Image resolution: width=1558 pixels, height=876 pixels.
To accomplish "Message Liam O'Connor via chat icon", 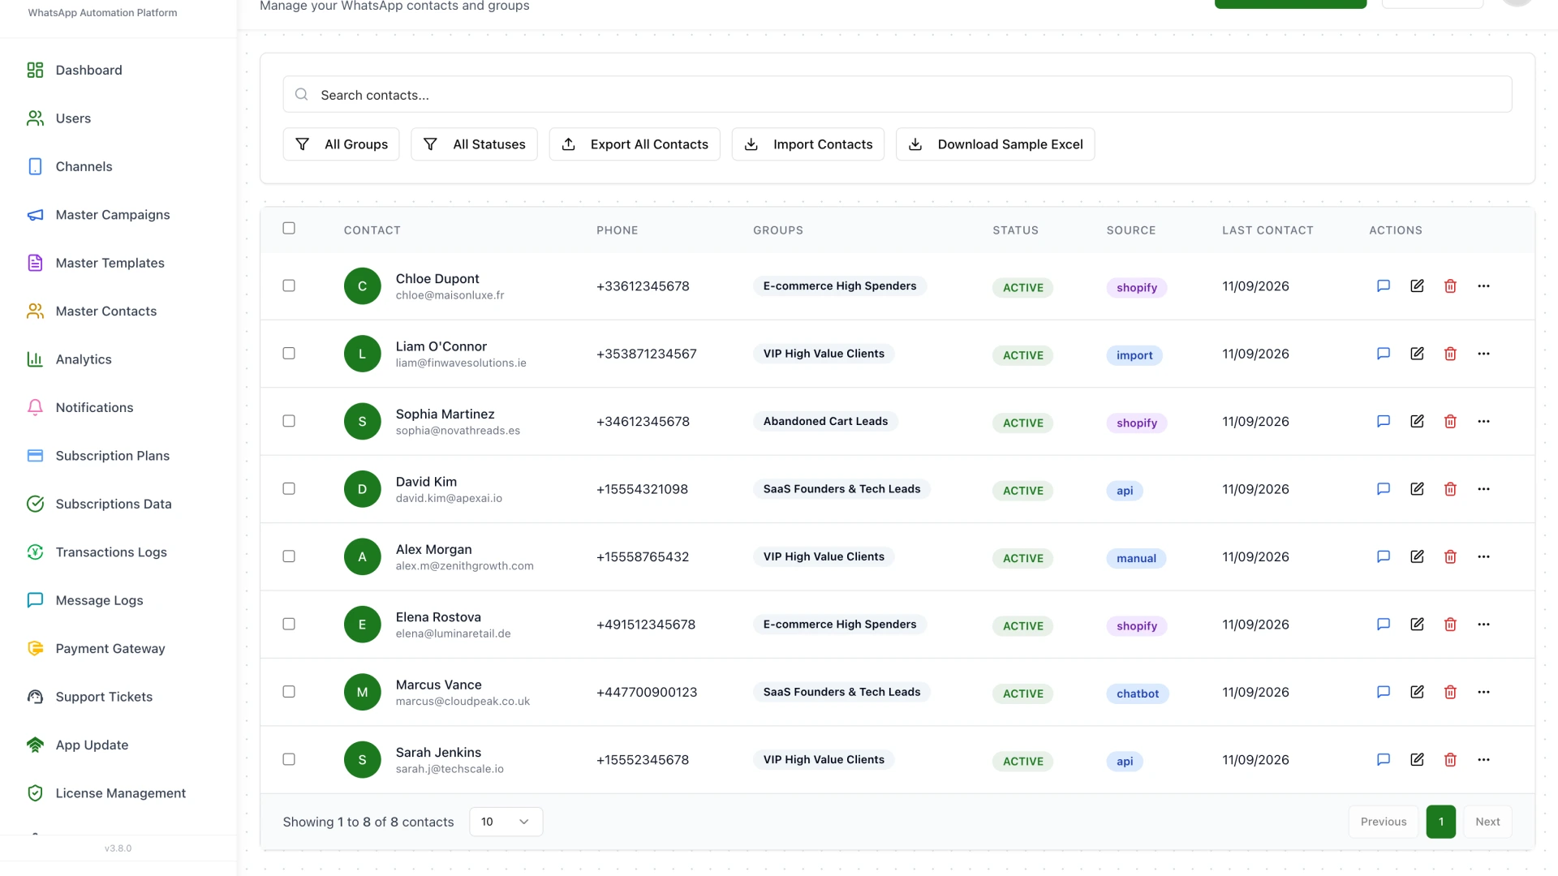I will coord(1384,354).
